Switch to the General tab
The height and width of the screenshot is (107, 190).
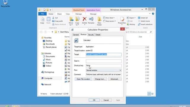[76, 35]
